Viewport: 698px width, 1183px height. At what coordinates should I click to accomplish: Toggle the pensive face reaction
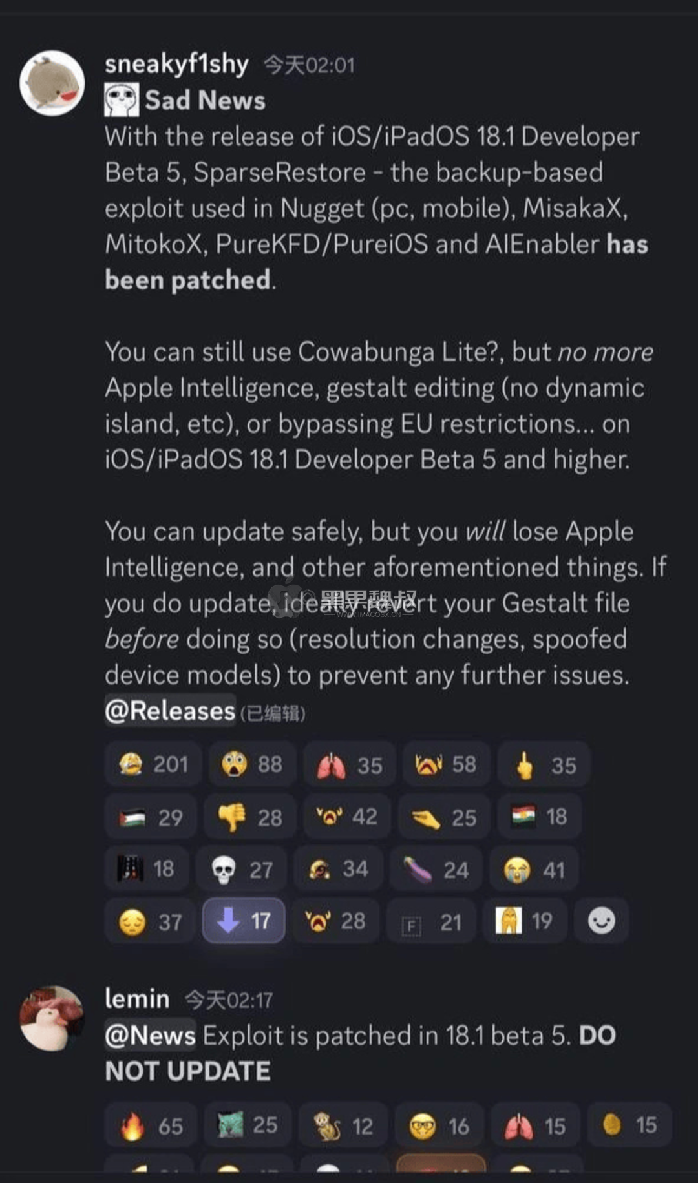click(x=149, y=920)
